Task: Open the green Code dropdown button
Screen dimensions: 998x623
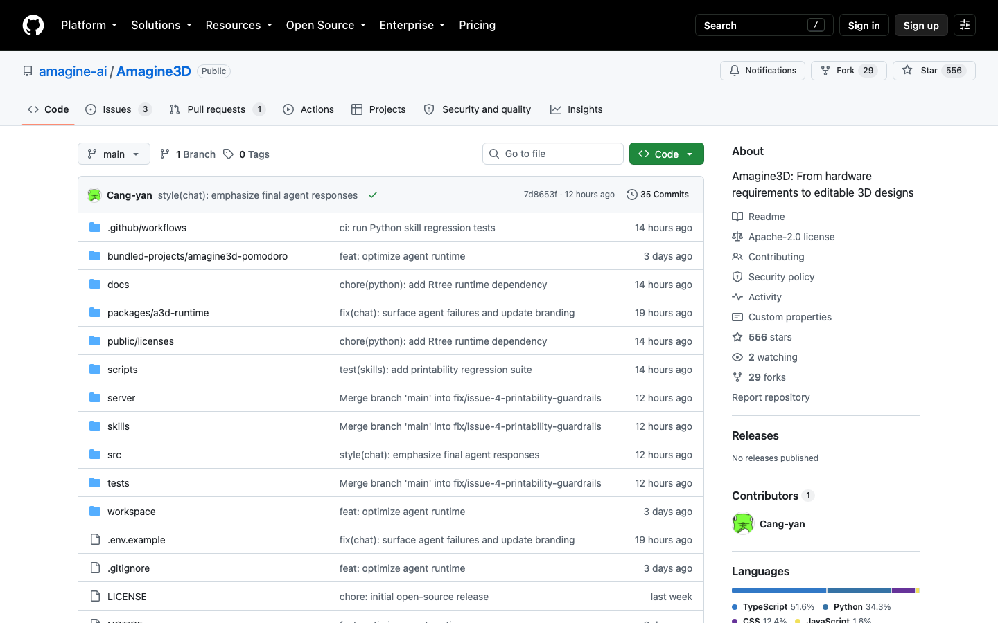Action: 667,154
